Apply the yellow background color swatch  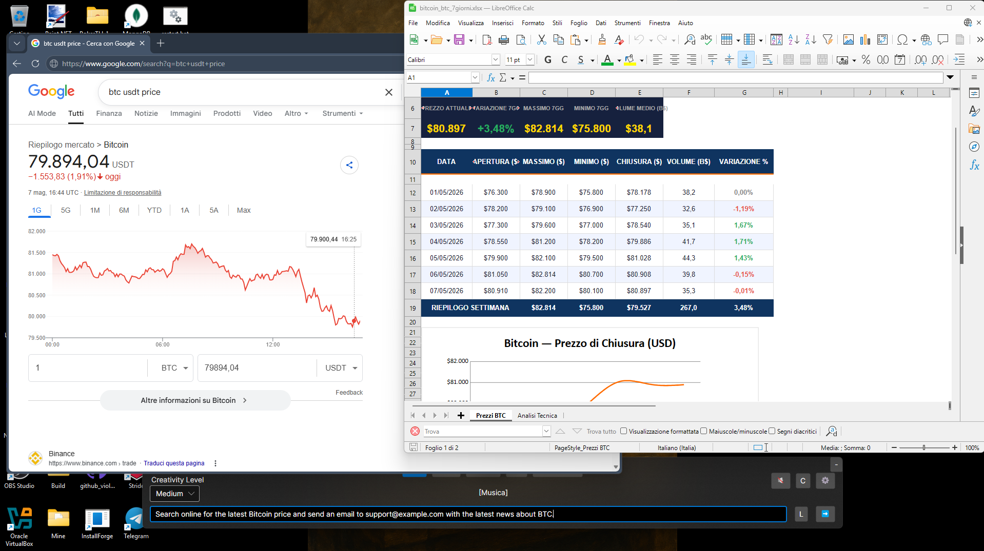point(630,60)
